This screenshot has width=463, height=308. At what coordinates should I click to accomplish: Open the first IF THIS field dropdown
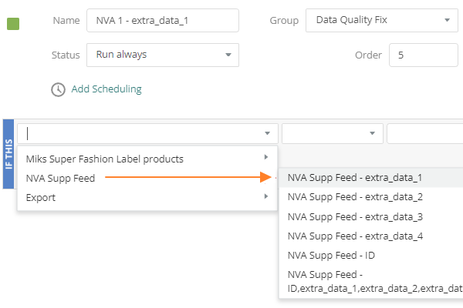click(x=147, y=133)
